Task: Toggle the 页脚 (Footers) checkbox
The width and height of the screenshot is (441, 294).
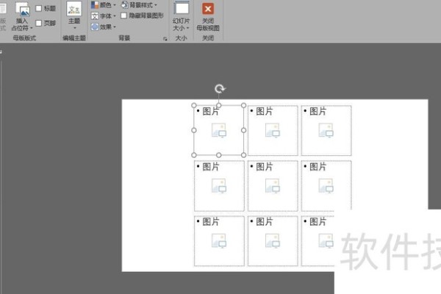Action: pyautogui.click(x=39, y=23)
